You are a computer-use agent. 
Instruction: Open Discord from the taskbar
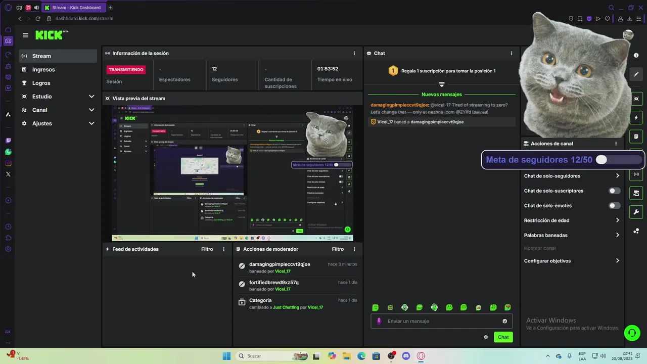405,356
